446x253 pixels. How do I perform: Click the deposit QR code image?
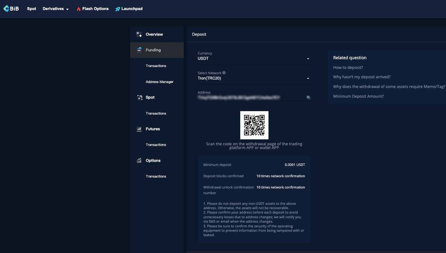pyautogui.click(x=254, y=125)
